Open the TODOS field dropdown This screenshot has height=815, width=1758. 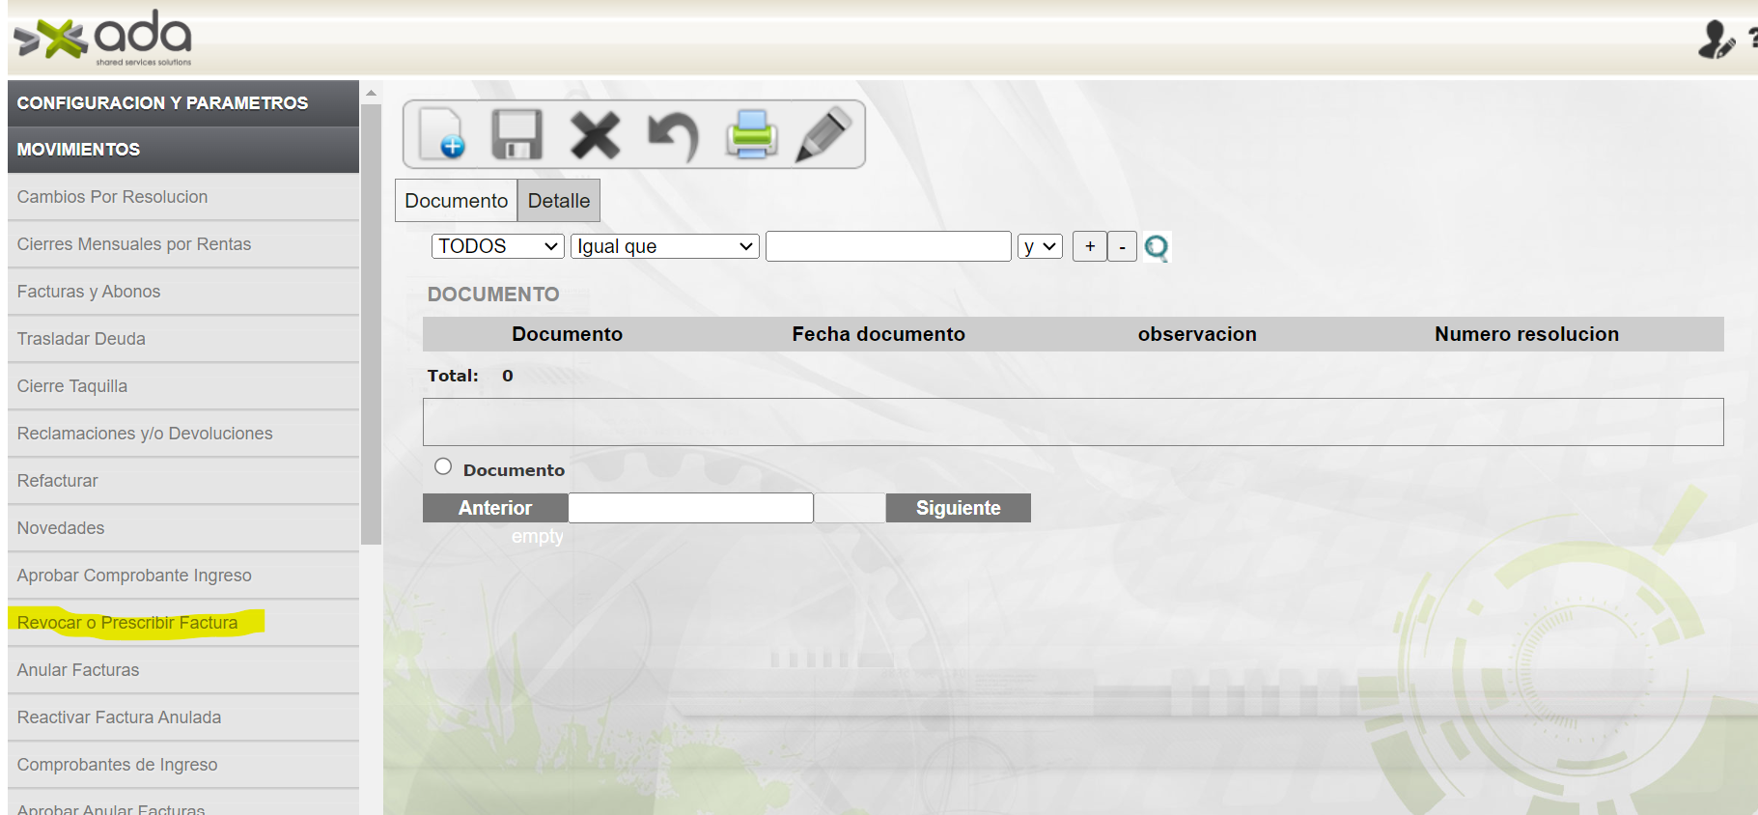(497, 246)
